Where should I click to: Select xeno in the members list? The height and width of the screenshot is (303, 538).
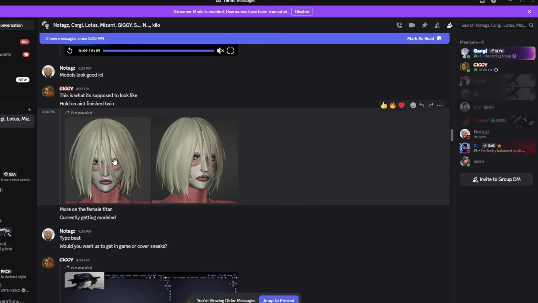click(x=497, y=162)
